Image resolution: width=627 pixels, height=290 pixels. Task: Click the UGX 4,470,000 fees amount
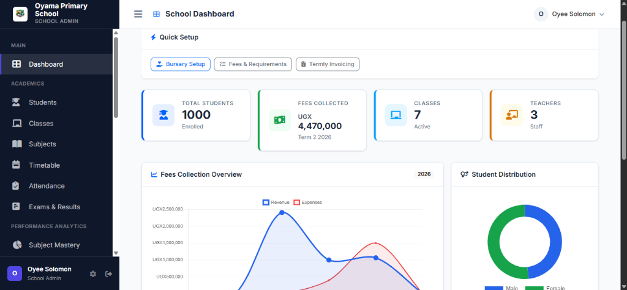[320, 122]
